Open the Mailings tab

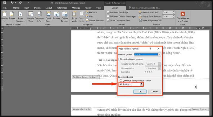coord(76,8)
